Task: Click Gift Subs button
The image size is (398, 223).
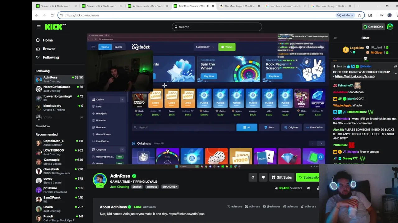Action: pyautogui.click(x=281, y=177)
